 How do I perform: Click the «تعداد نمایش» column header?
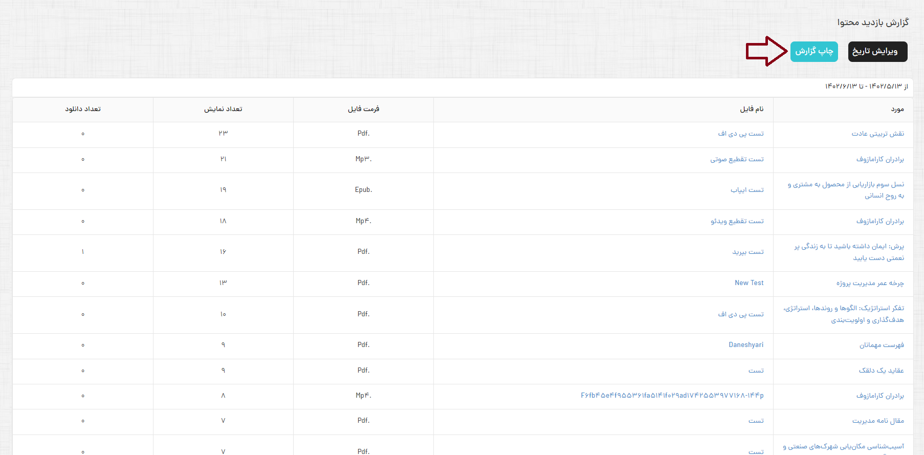223,109
